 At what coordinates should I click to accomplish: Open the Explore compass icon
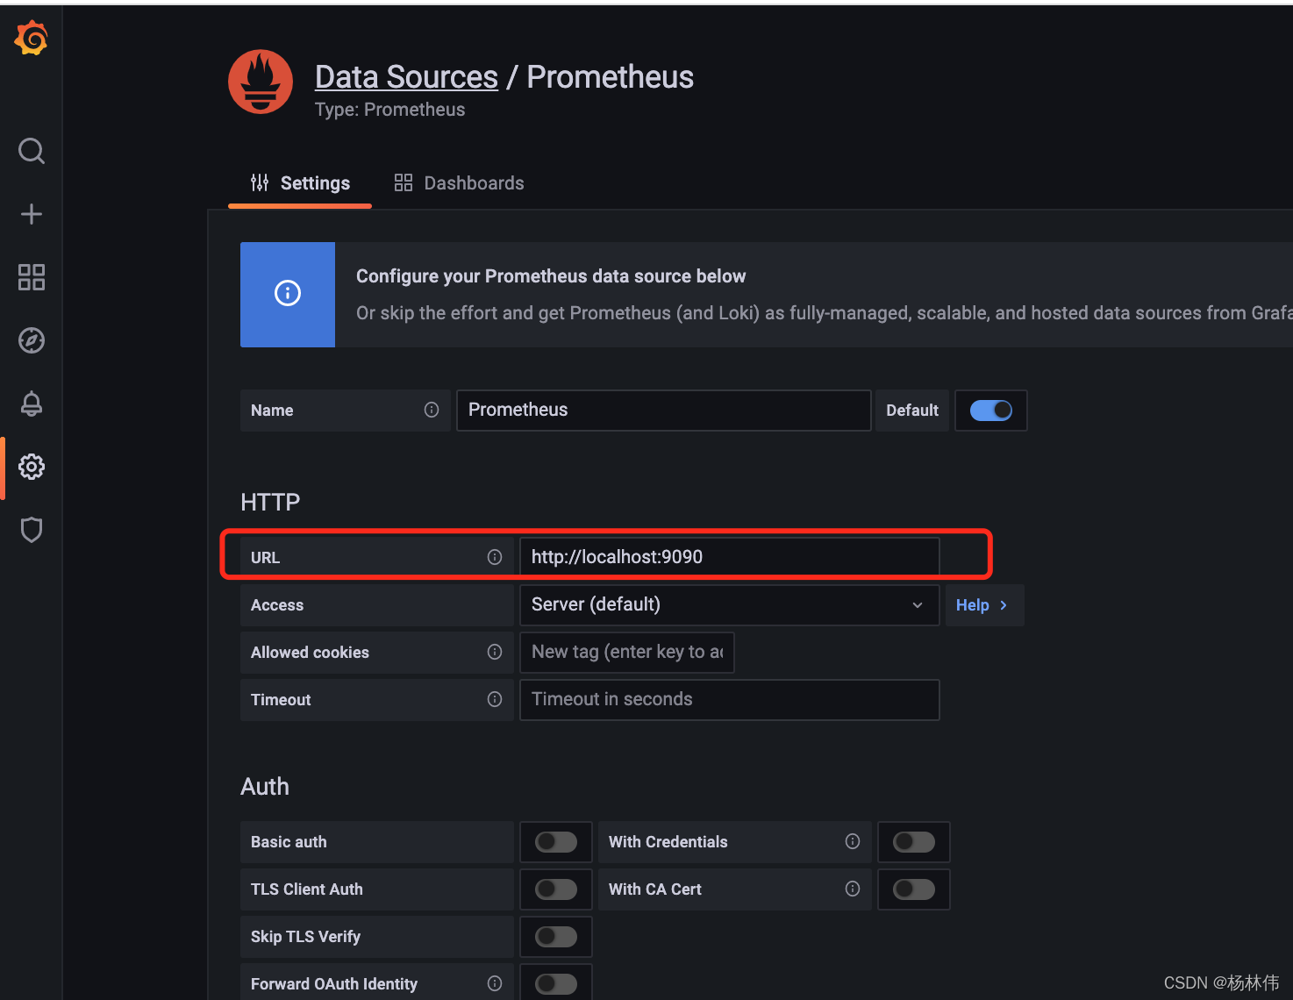point(32,340)
